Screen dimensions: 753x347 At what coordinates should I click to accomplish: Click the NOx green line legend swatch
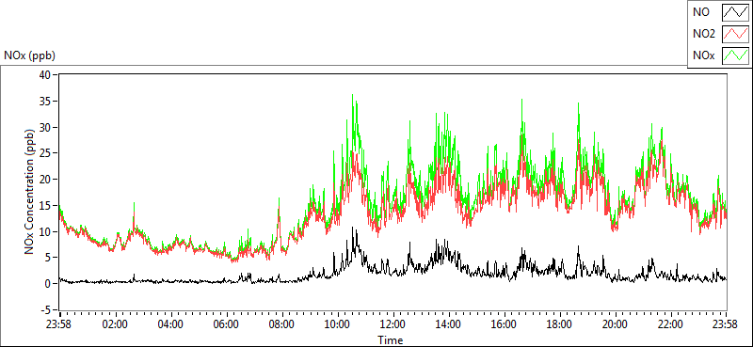[x=735, y=55]
